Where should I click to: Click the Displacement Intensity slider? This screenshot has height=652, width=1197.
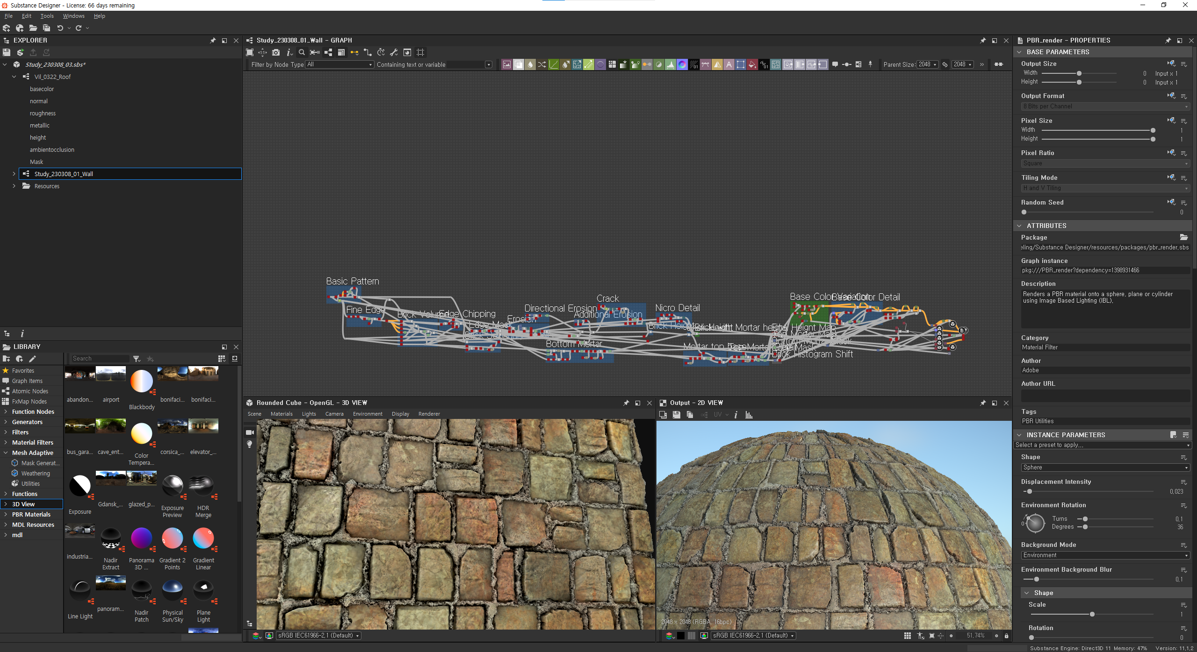coord(1089,492)
